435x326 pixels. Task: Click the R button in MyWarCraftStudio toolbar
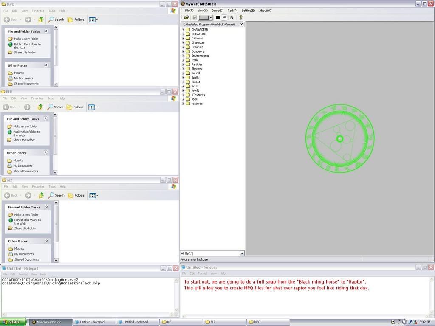pyautogui.click(x=232, y=17)
